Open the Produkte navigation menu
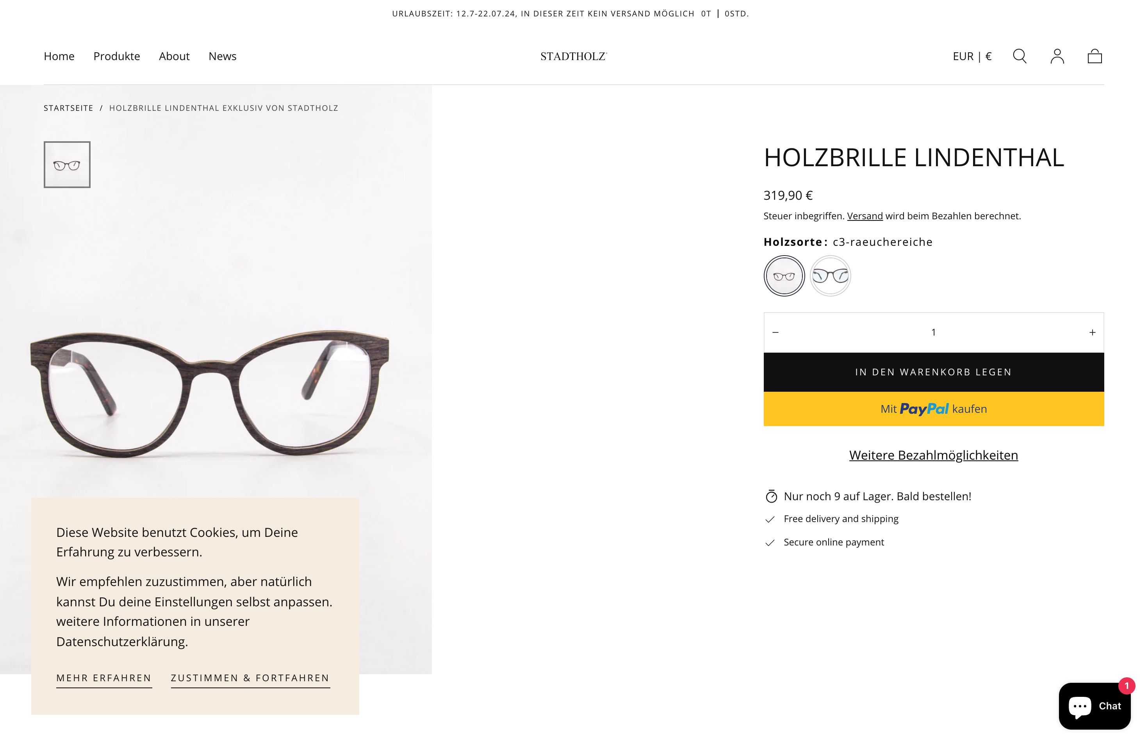1148x746 pixels. [117, 57]
